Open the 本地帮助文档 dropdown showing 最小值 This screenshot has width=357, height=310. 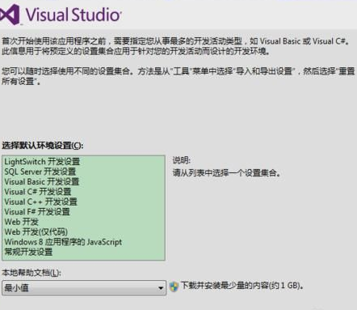click(84, 287)
